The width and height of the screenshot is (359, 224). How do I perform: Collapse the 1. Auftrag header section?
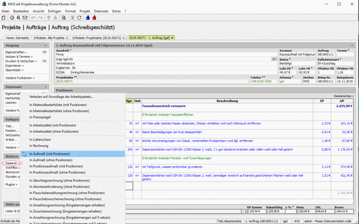(x=352, y=46)
